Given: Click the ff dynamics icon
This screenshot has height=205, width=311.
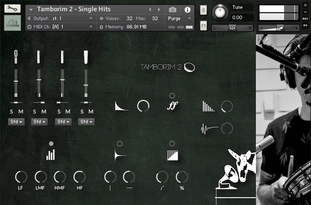Looking at the screenshot, I should (x=172, y=106).
